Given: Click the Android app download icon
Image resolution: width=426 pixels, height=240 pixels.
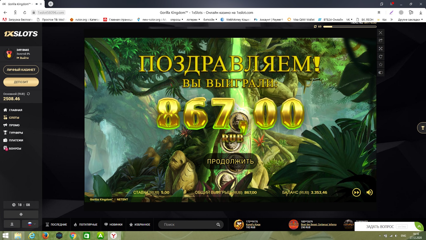Looking at the screenshot, I should (x=21, y=214).
